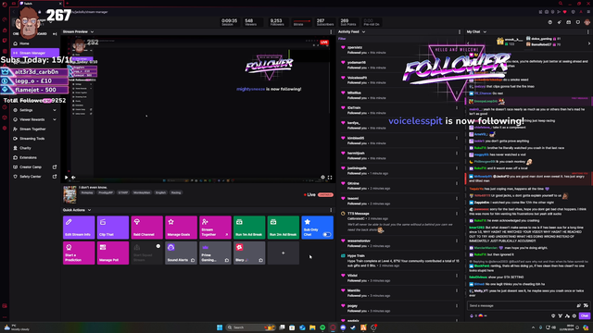Click the Racing stream tag

coord(176,192)
